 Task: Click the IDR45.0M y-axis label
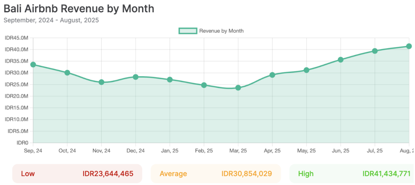(x=16, y=38)
